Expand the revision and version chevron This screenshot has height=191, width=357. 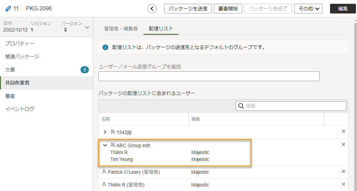click(x=87, y=27)
